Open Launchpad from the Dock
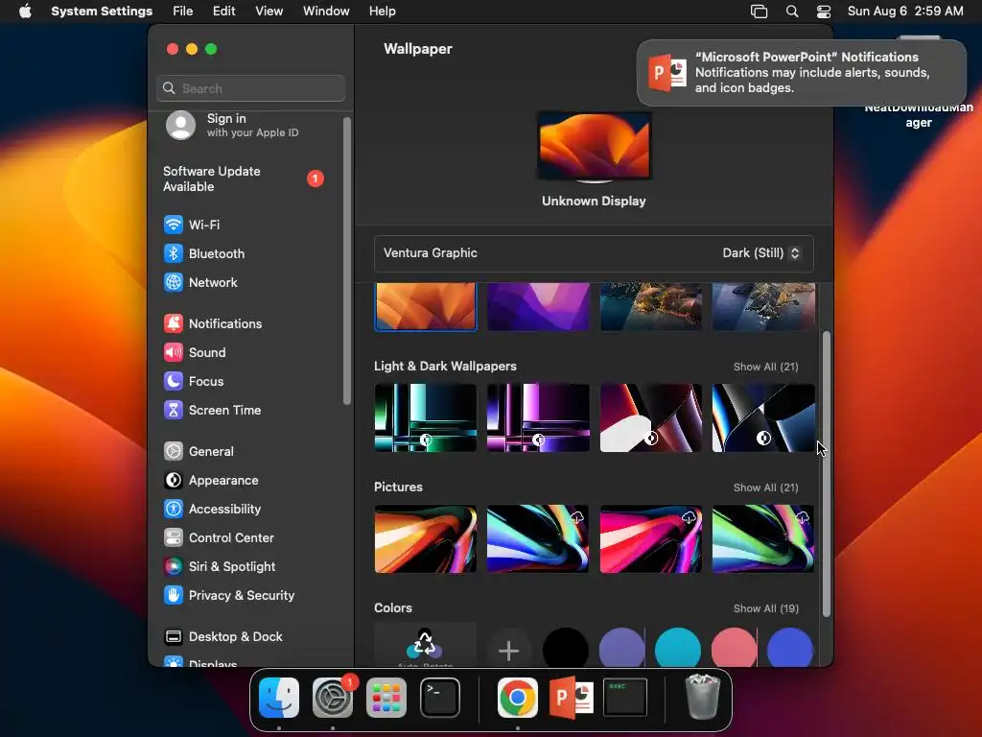This screenshot has height=737, width=982. pyautogui.click(x=386, y=698)
